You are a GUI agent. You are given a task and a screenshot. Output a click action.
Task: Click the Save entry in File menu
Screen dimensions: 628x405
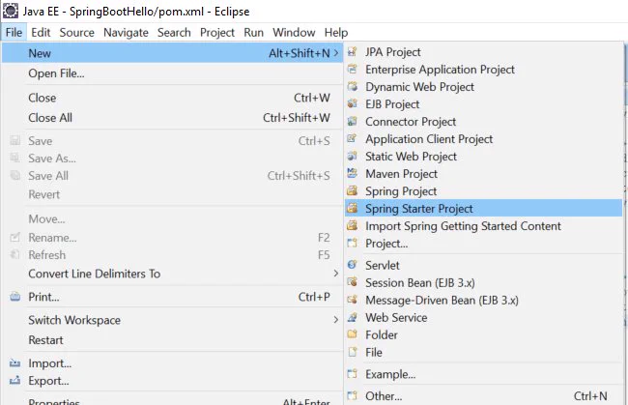point(172,140)
